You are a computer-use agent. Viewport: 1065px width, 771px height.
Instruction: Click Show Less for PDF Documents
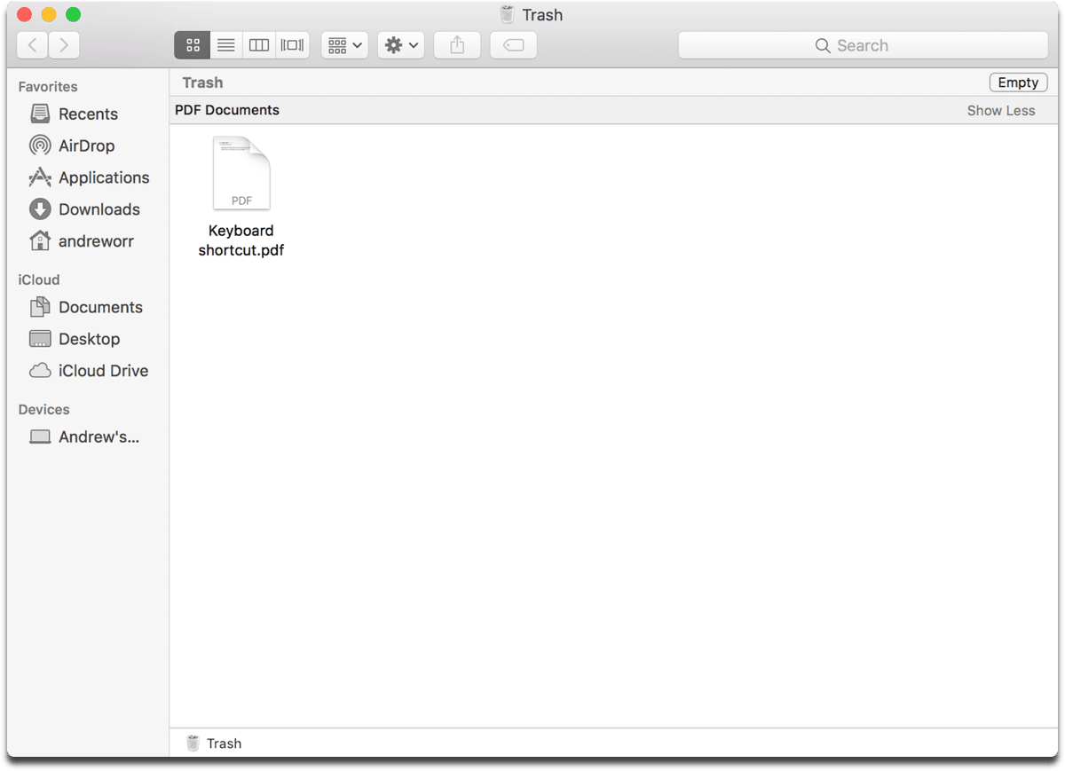point(1001,110)
